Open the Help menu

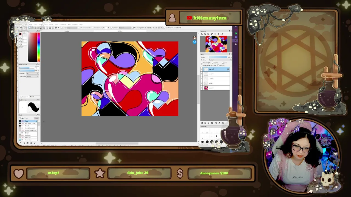[81, 25]
